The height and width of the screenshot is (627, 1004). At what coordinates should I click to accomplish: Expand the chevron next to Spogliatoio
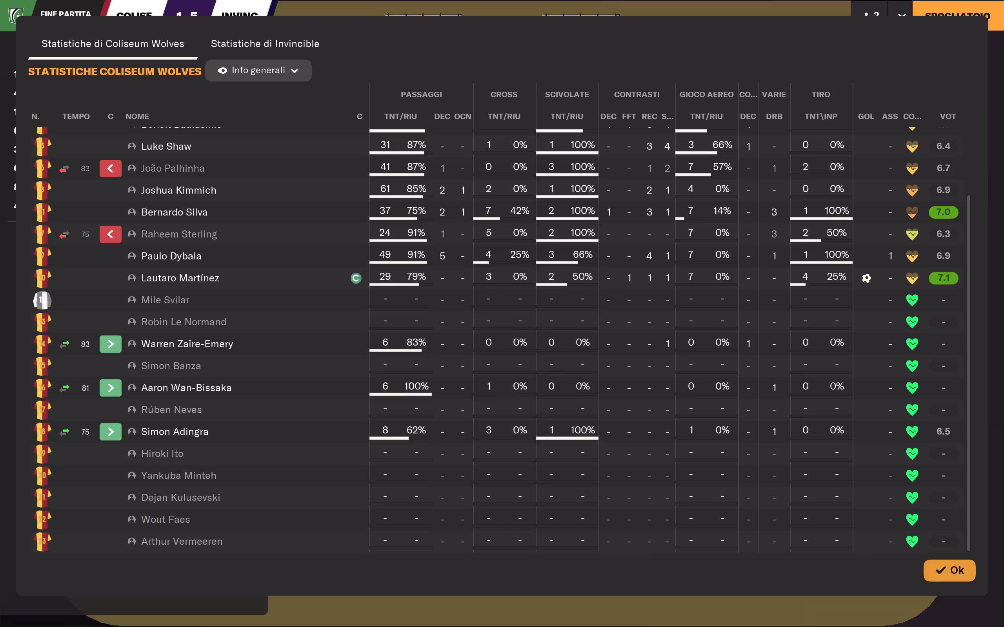(x=901, y=15)
